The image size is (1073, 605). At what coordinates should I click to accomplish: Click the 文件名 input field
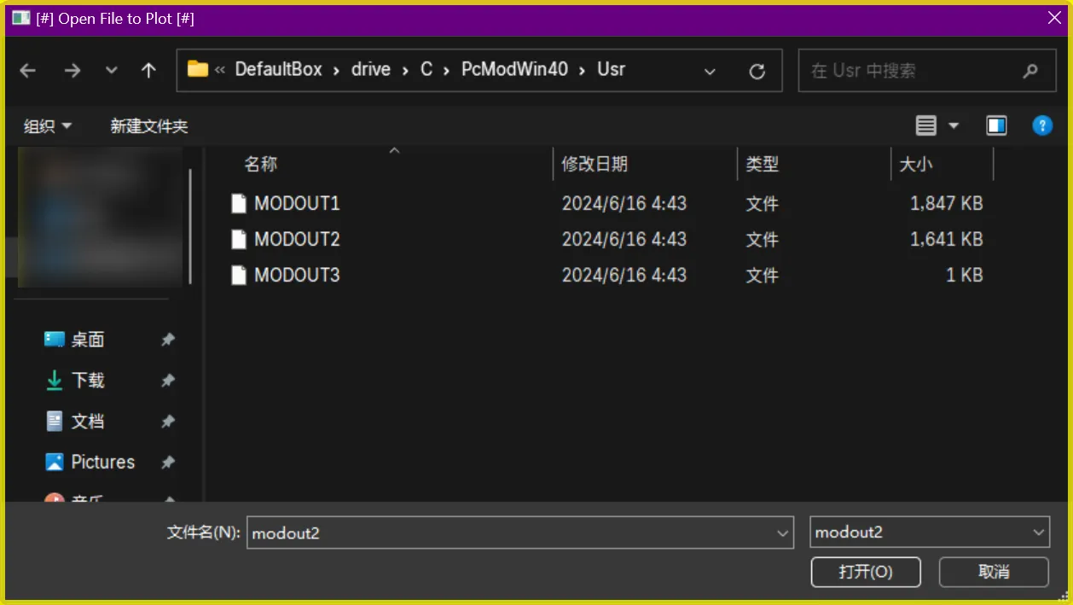[510, 532]
